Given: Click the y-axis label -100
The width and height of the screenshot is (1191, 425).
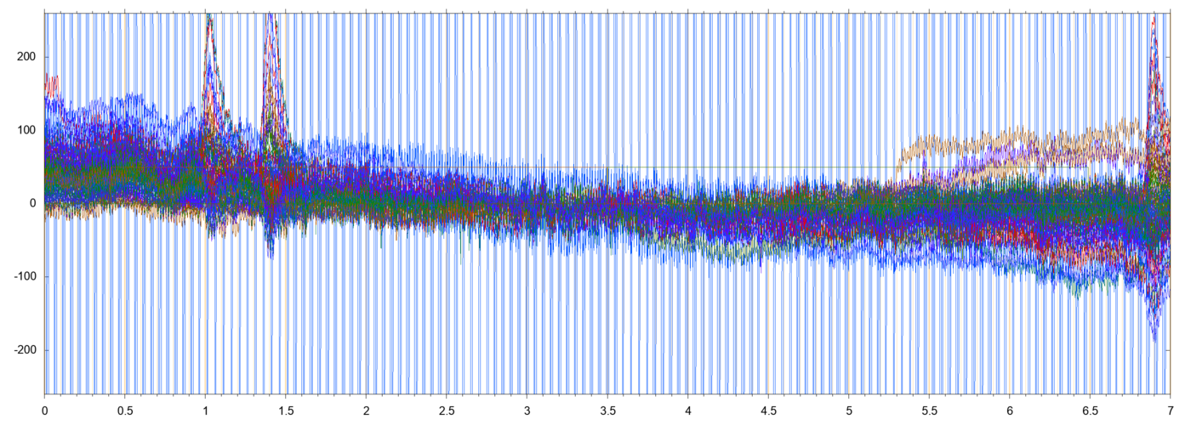Looking at the screenshot, I should point(26,277).
